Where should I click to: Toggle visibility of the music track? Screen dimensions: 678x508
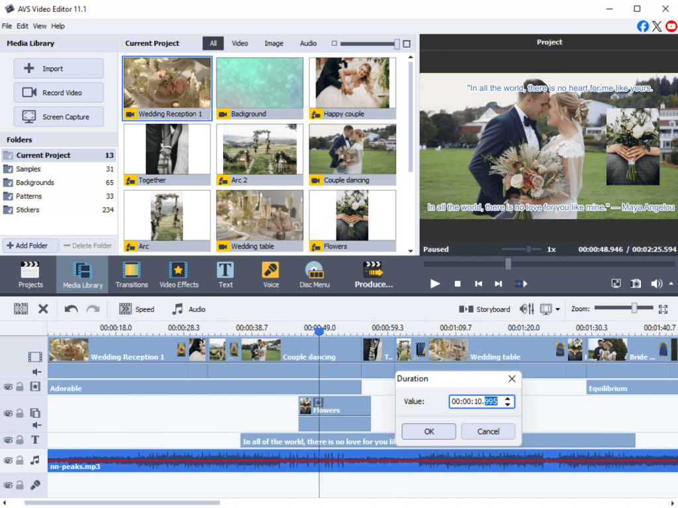pos(8,460)
